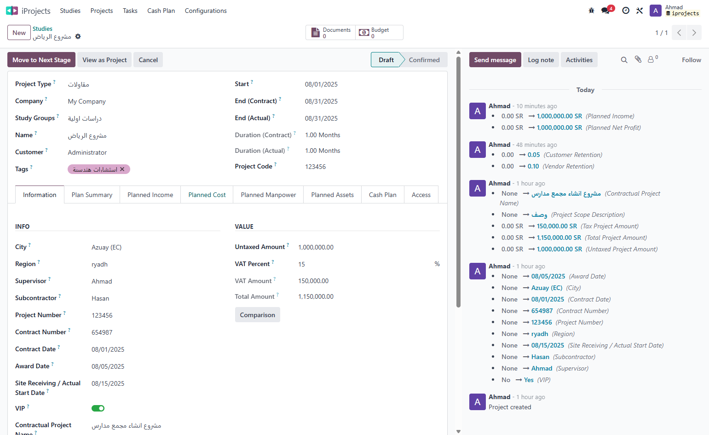Open the Company dropdown field

point(145,101)
